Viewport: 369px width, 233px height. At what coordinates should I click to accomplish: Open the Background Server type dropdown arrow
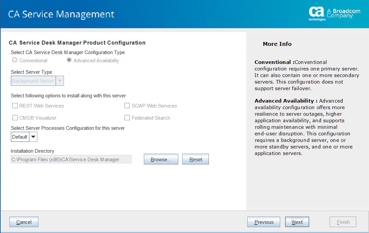(60, 81)
